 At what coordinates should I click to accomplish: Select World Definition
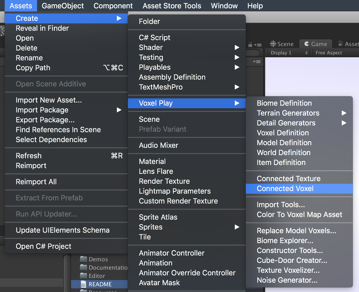tap(299, 153)
